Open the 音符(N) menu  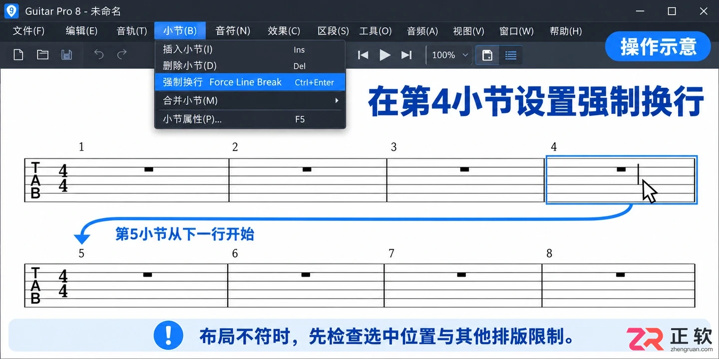(233, 31)
